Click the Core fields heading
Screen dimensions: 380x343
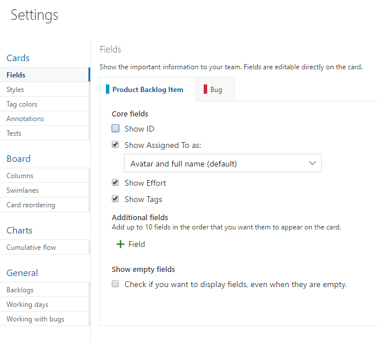point(130,114)
